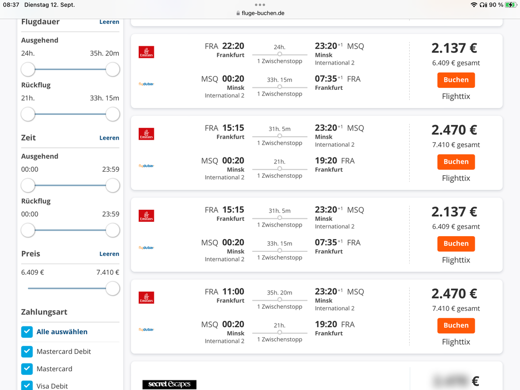Click the Preis slider handle at 7.410 €
520x390 pixels.
tap(113, 288)
